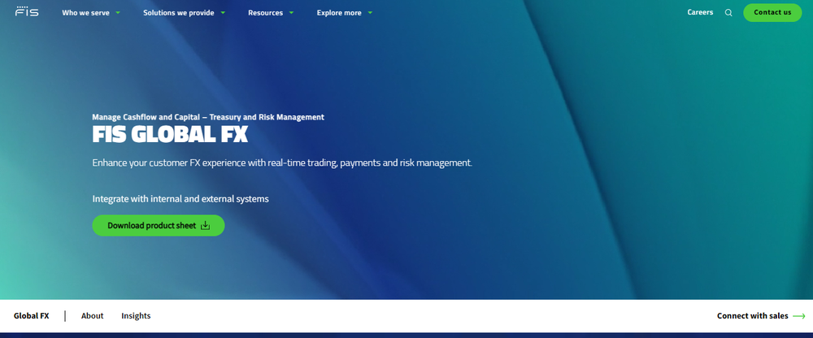Click the Contact us button

pos(772,12)
